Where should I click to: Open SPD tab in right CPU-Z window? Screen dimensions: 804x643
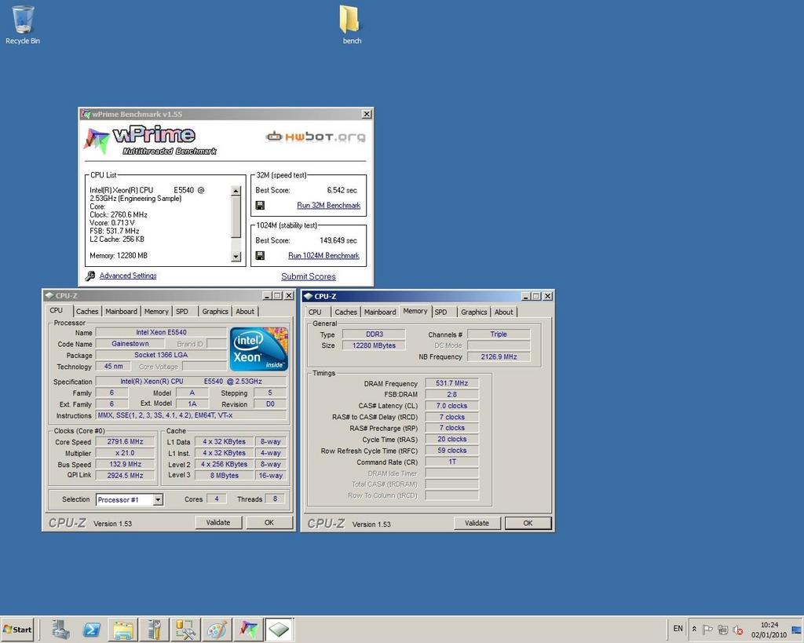(x=441, y=312)
